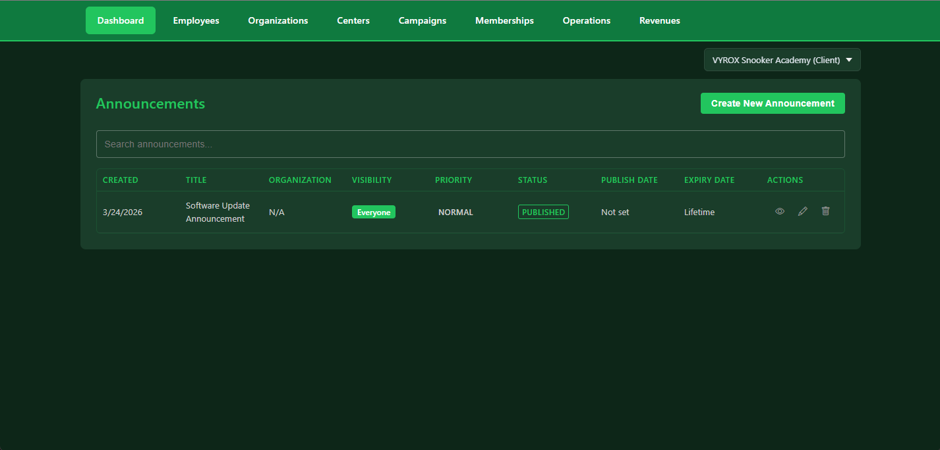Expand the client selector chevron arrow

849,59
